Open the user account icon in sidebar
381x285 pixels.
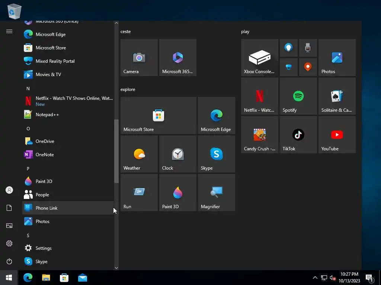(x=9, y=190)
